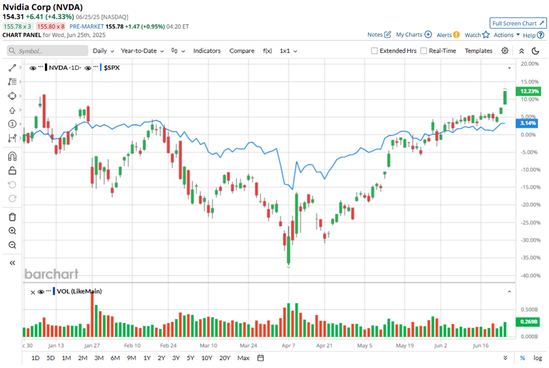Toggle the percent scale button
The height and width of the screenshot is (368, 549).
click(x=522, y=358)
